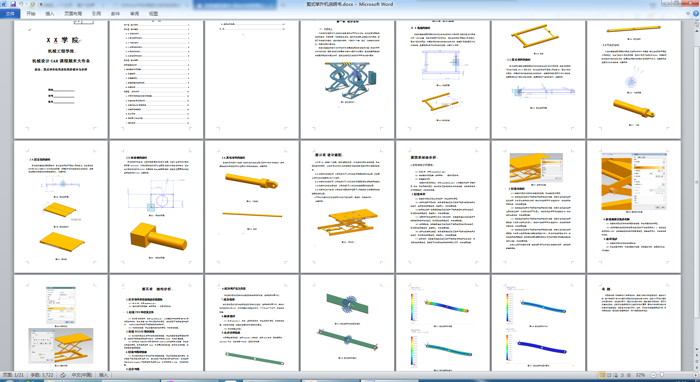The width and height of the screenshot is (700, 382).
Task: Click the heading '2.5.滑动销的绘制'
Action: [x=137, y=158]
